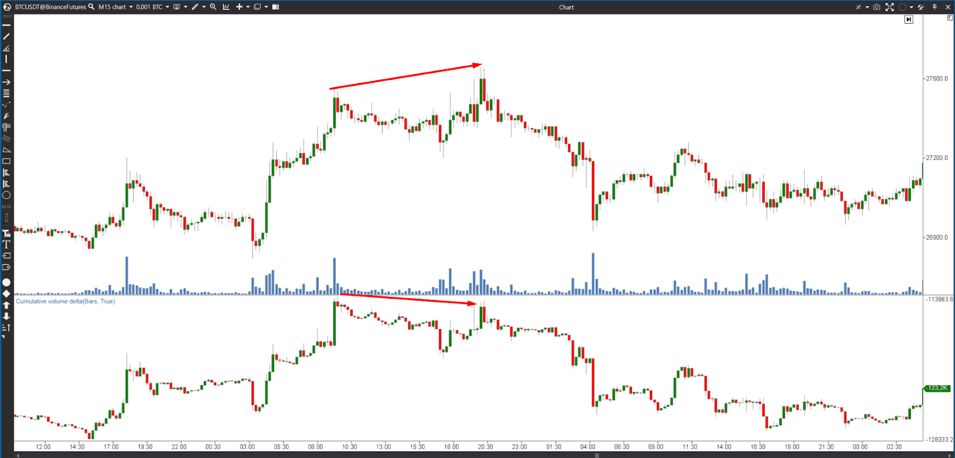Image resolution: width=955 pixels, height=458 pixels.
Task: Expand the crosshair plus dropdown arrow
Action: point(248,7)
